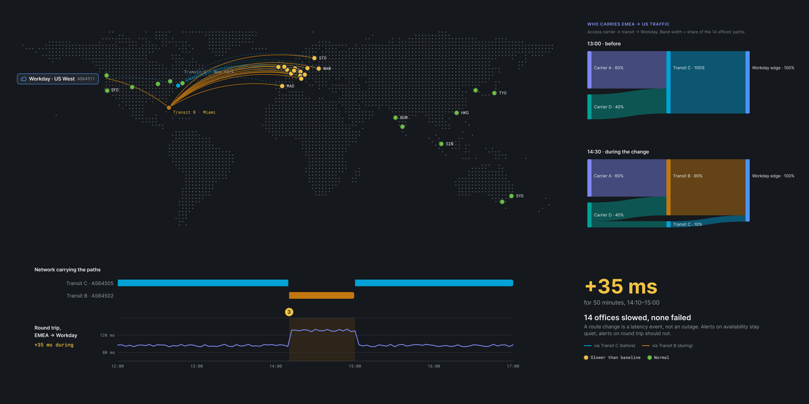Select the BOM office node on the map
The width and height of the screenshot is (809, 404).
395,118
